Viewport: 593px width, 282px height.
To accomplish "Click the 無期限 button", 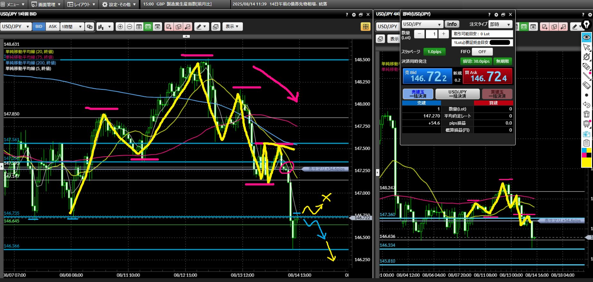I will 503,61.
